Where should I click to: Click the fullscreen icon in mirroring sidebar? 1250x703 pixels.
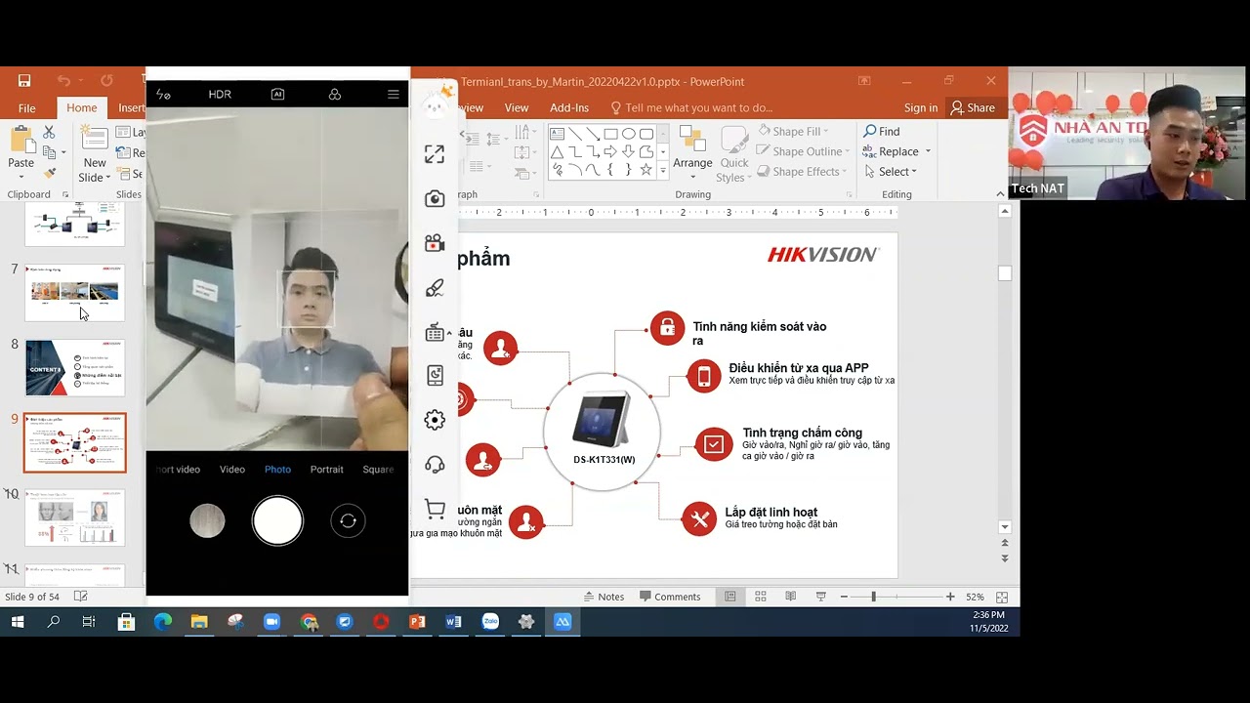coord(435,153)
